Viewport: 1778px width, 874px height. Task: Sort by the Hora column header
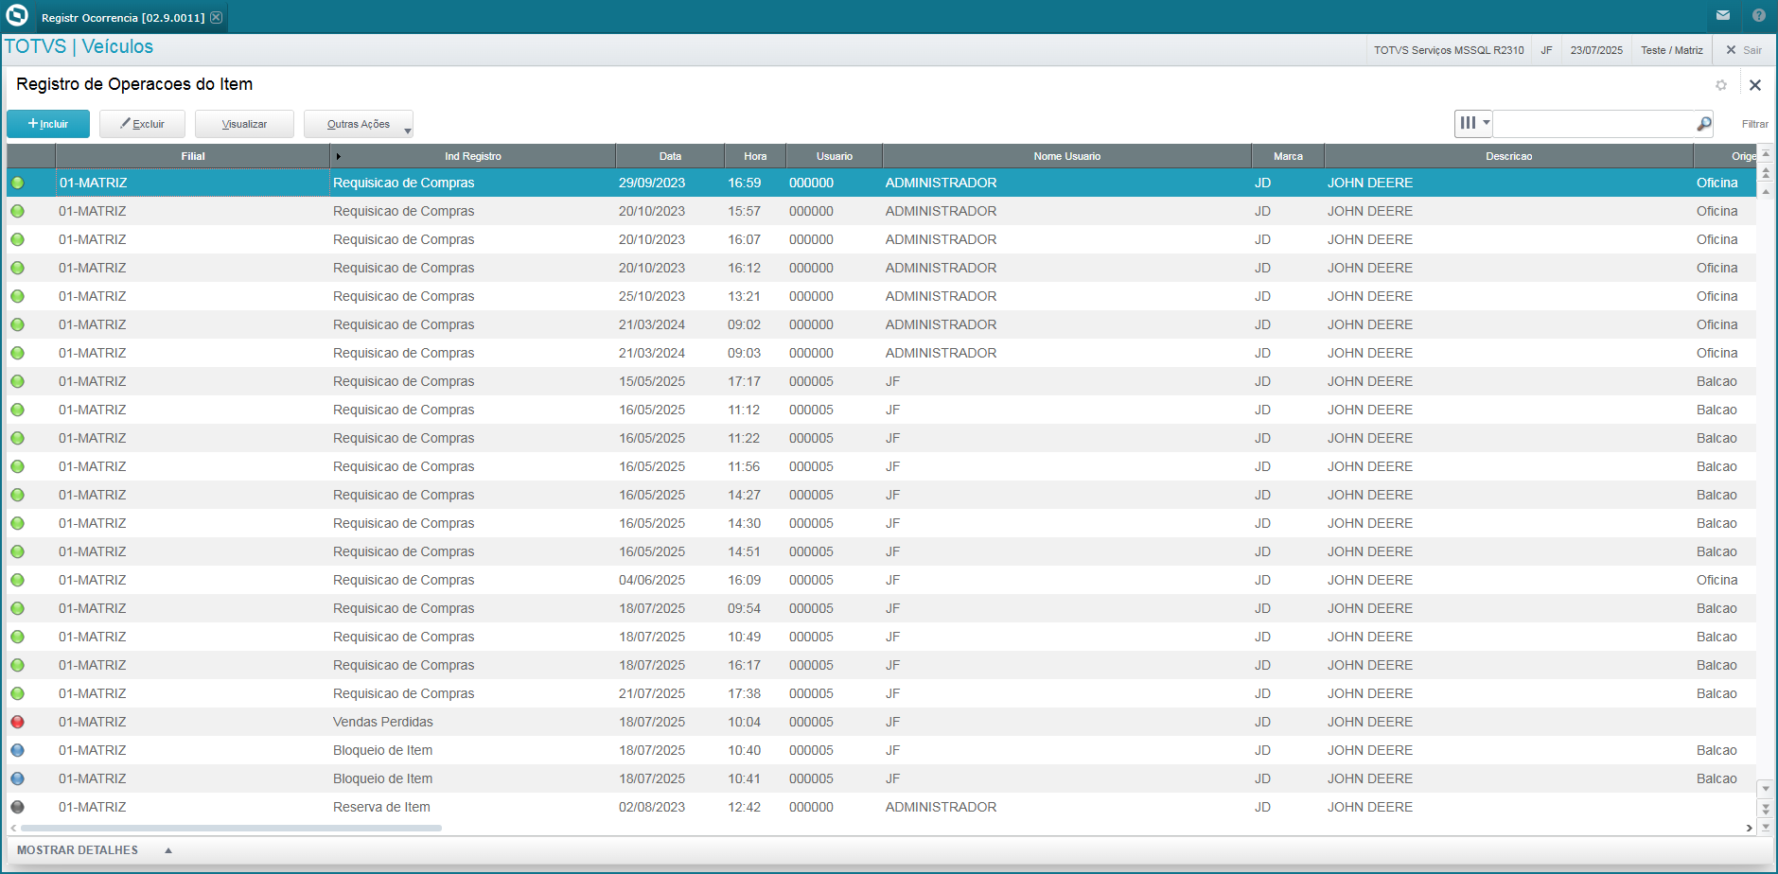point(755,156)
